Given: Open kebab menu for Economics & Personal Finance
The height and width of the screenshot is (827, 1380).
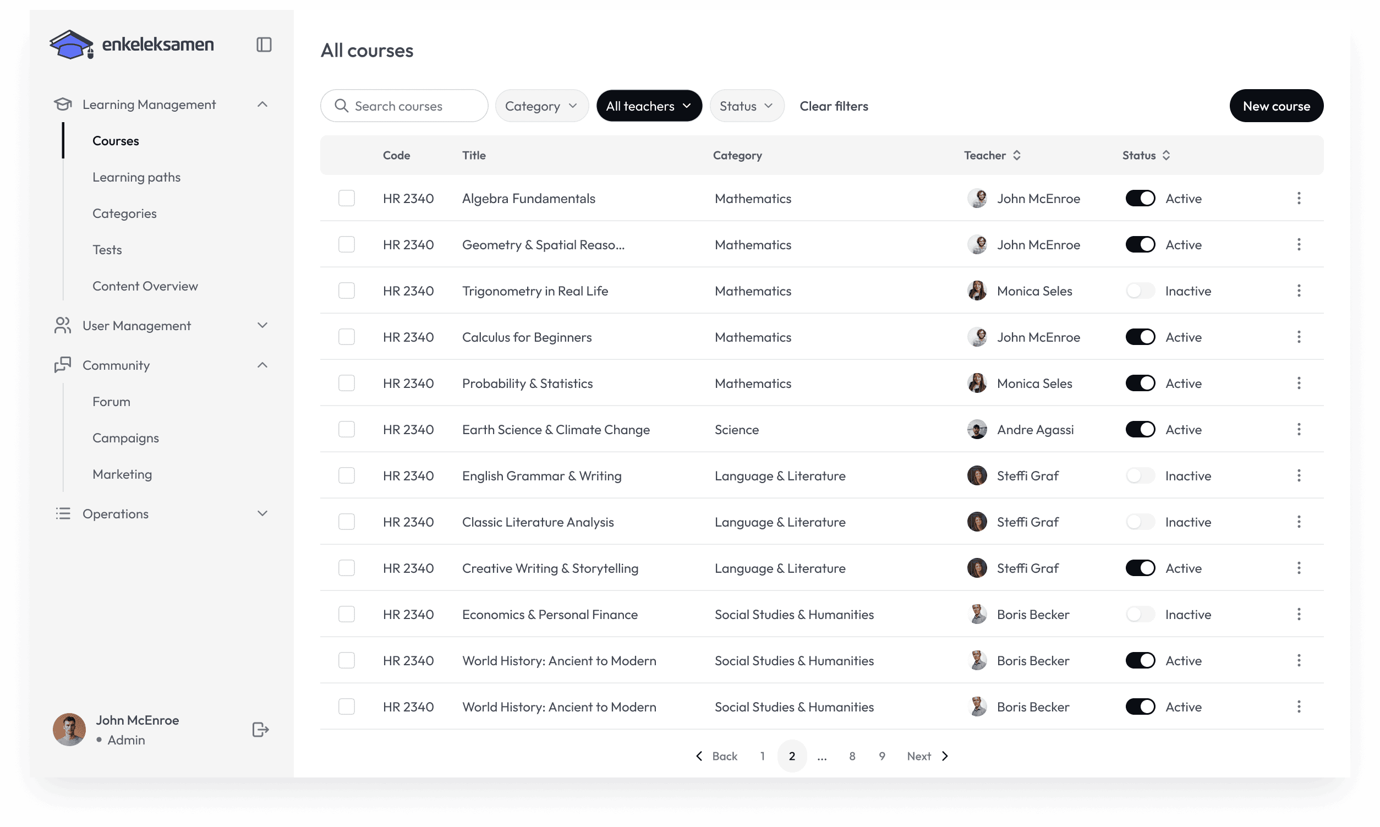Looking at the screenshot, I should tap(1299, 614).
